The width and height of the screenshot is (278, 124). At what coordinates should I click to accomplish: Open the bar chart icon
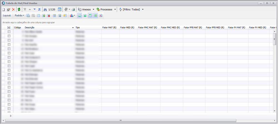tap(72, 16)
